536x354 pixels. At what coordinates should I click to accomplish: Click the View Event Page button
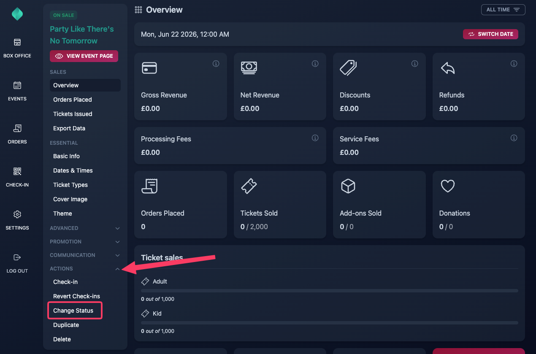[84, 56]
